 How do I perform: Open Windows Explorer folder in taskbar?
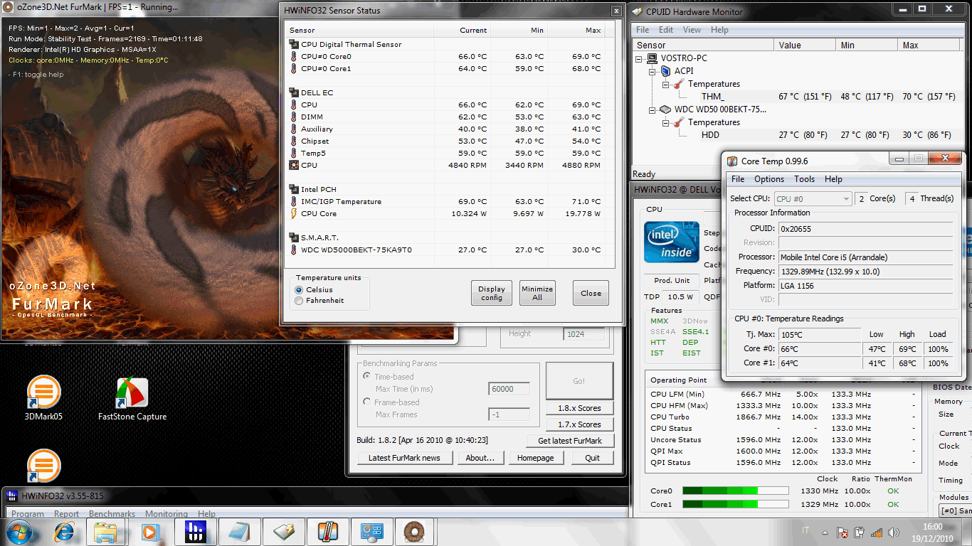pyautogui.click(x=106, y=532)
